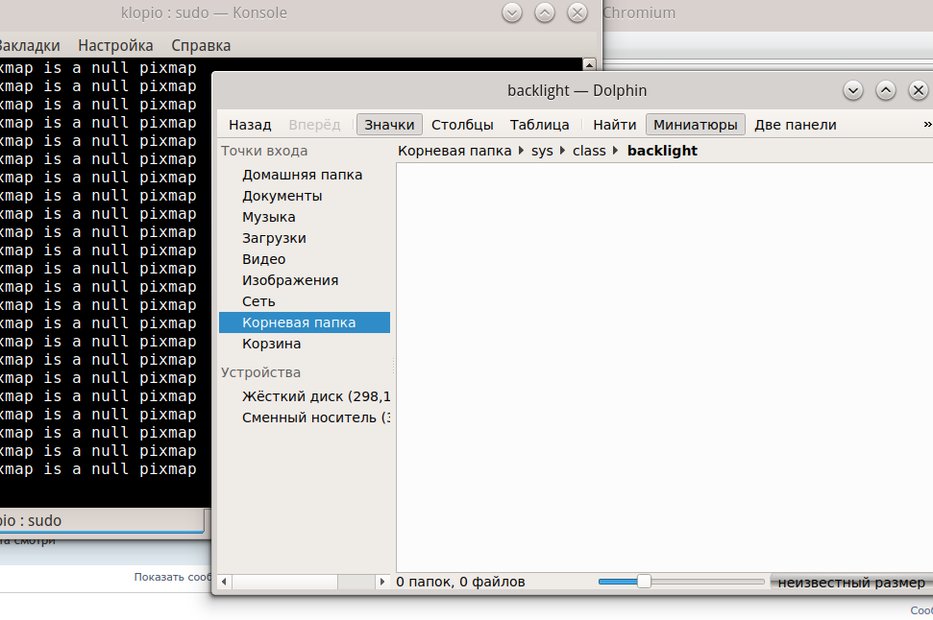The width and height of the screenshot is (933, 620).
Task: Maximize the Dolphin window
Action: coord(885,90)
